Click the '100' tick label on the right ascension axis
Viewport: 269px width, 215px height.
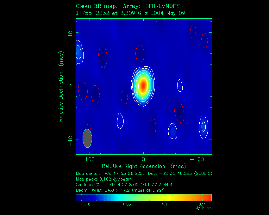[90, 159]
